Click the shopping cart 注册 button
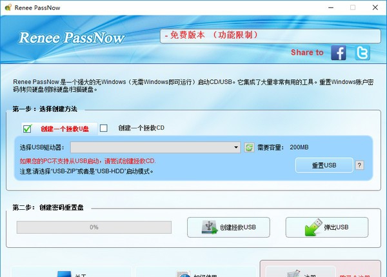 [301, 273]
